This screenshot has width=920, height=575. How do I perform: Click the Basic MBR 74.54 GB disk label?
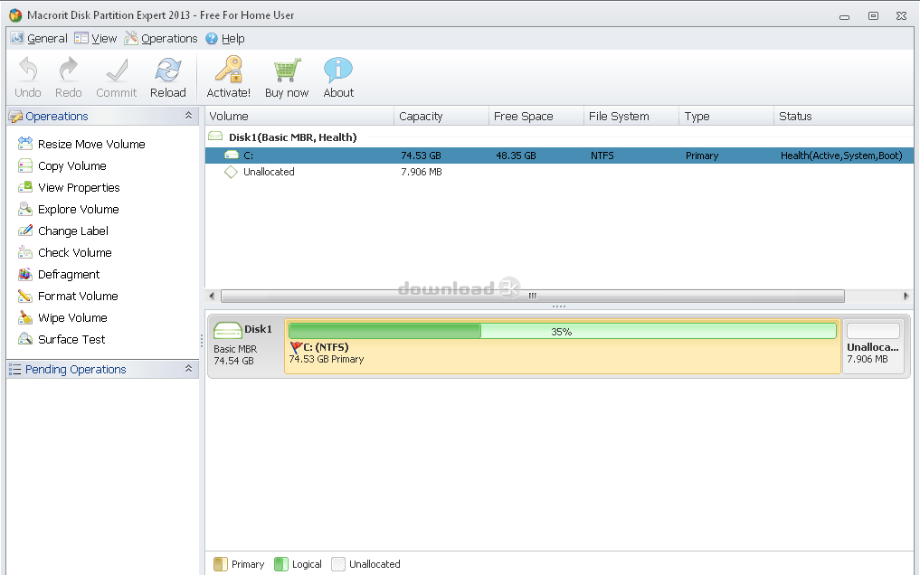tap(235, 354)
